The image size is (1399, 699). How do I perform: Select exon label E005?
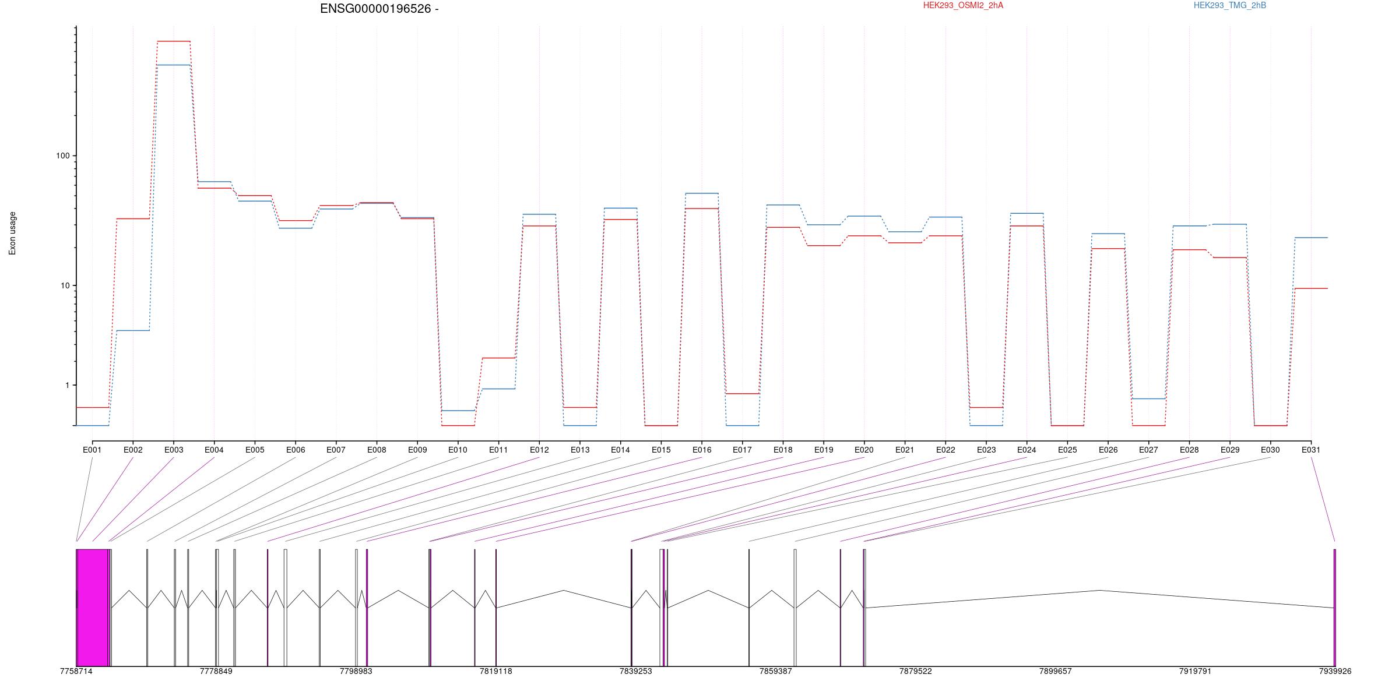255,450
